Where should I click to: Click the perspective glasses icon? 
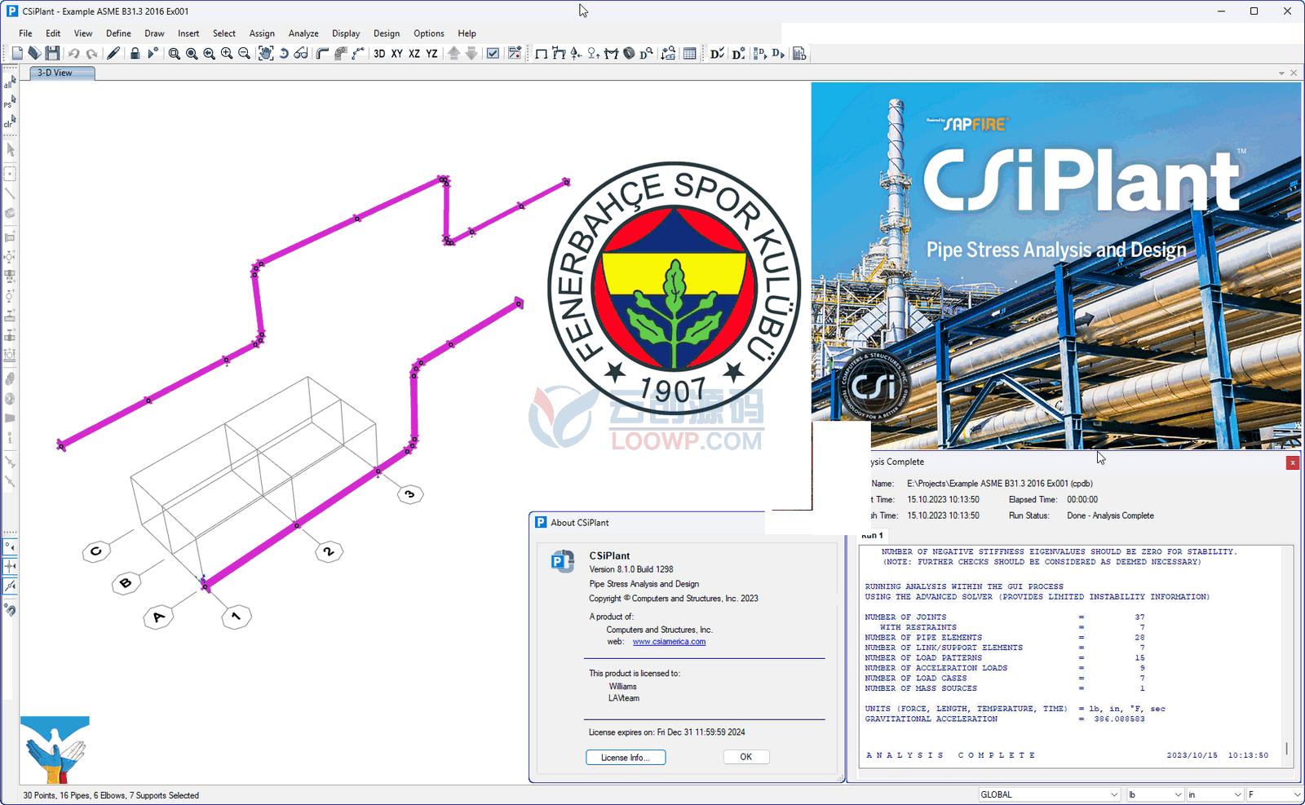click(x=301, y=54)
